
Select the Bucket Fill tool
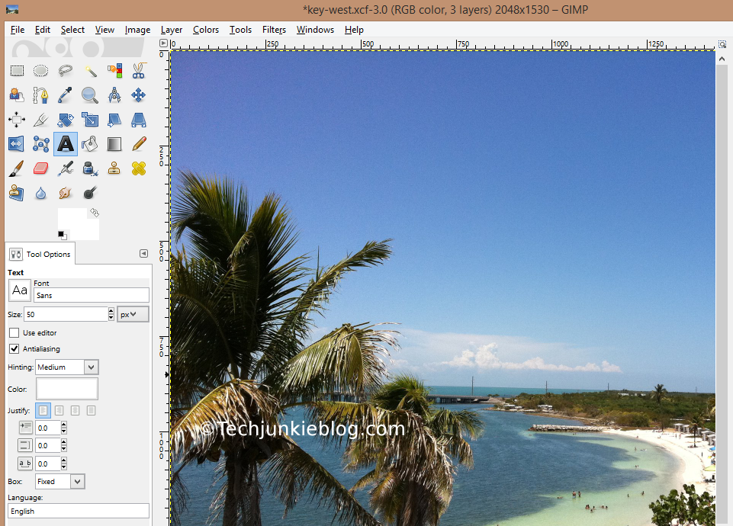click(89, 144)
